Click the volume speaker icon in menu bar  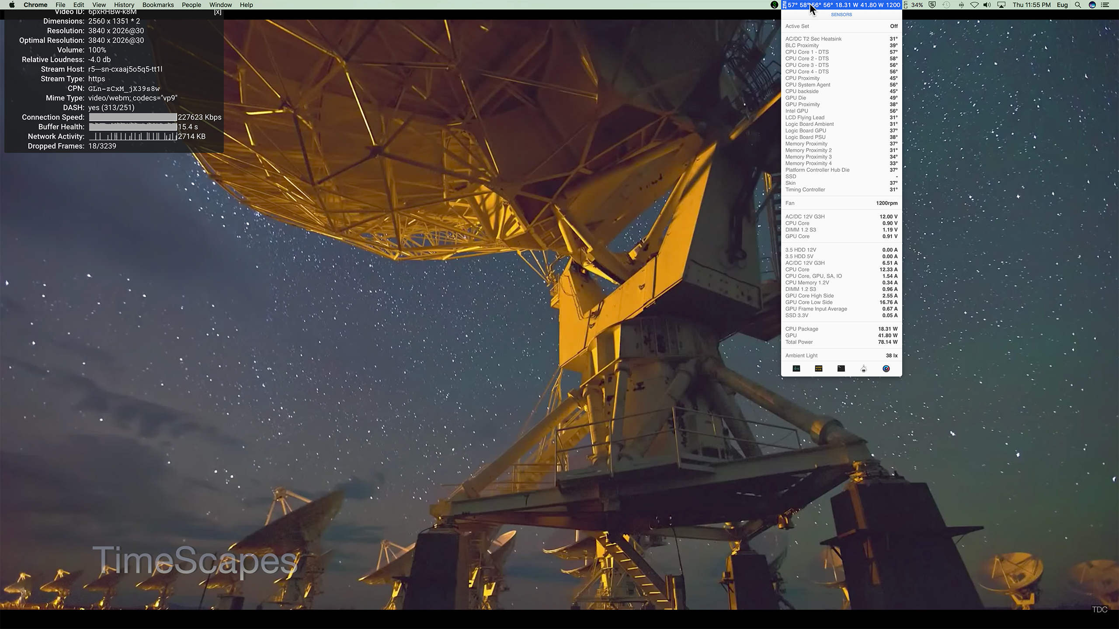pyautogui.click(x=987, y=5)
